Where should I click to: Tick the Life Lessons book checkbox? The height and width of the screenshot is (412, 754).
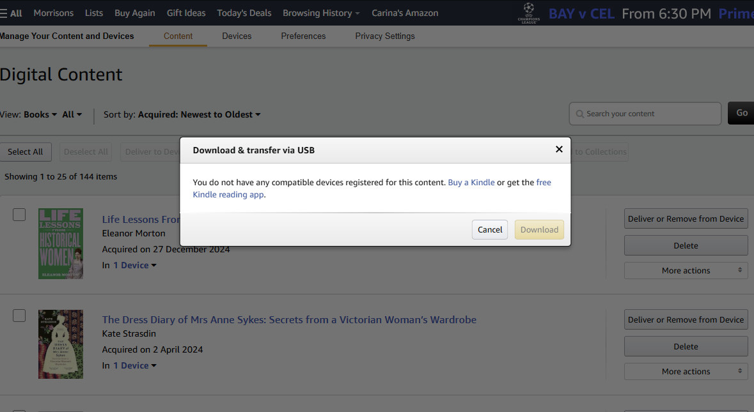coord(19,215)
